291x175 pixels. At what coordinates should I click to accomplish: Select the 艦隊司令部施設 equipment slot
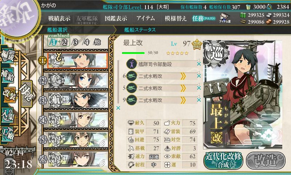[162, 64]
